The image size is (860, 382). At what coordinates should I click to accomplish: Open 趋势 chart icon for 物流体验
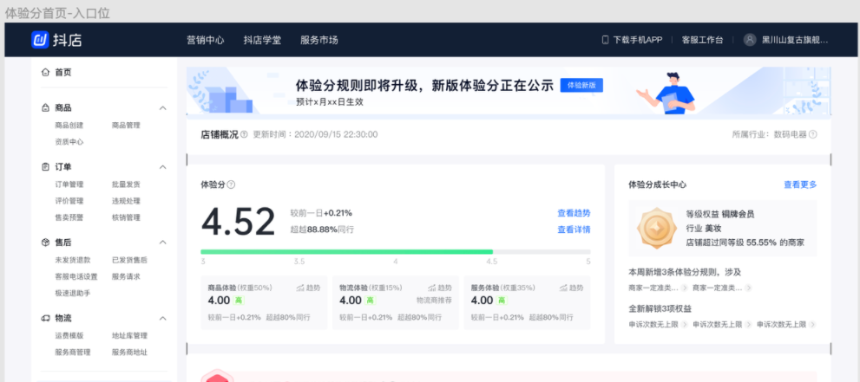pos(432,288)
